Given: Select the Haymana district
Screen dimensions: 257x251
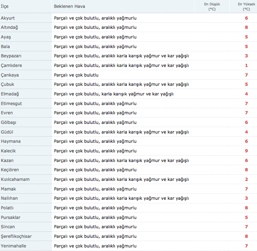Looking at the screenshot, I should click(x=11, y=141).
